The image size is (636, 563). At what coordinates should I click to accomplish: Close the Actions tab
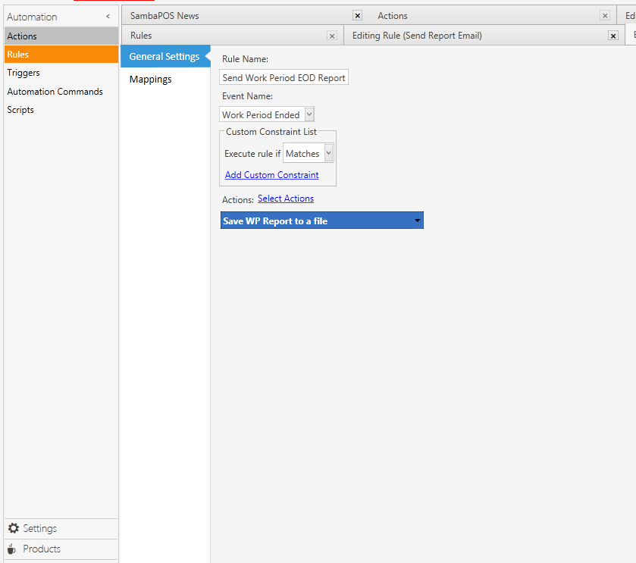tap(604, 15)
